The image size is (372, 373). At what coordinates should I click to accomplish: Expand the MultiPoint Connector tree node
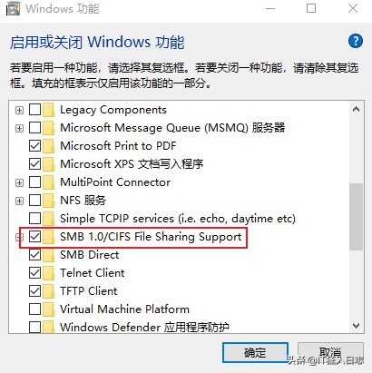click(x=19, y=182)
